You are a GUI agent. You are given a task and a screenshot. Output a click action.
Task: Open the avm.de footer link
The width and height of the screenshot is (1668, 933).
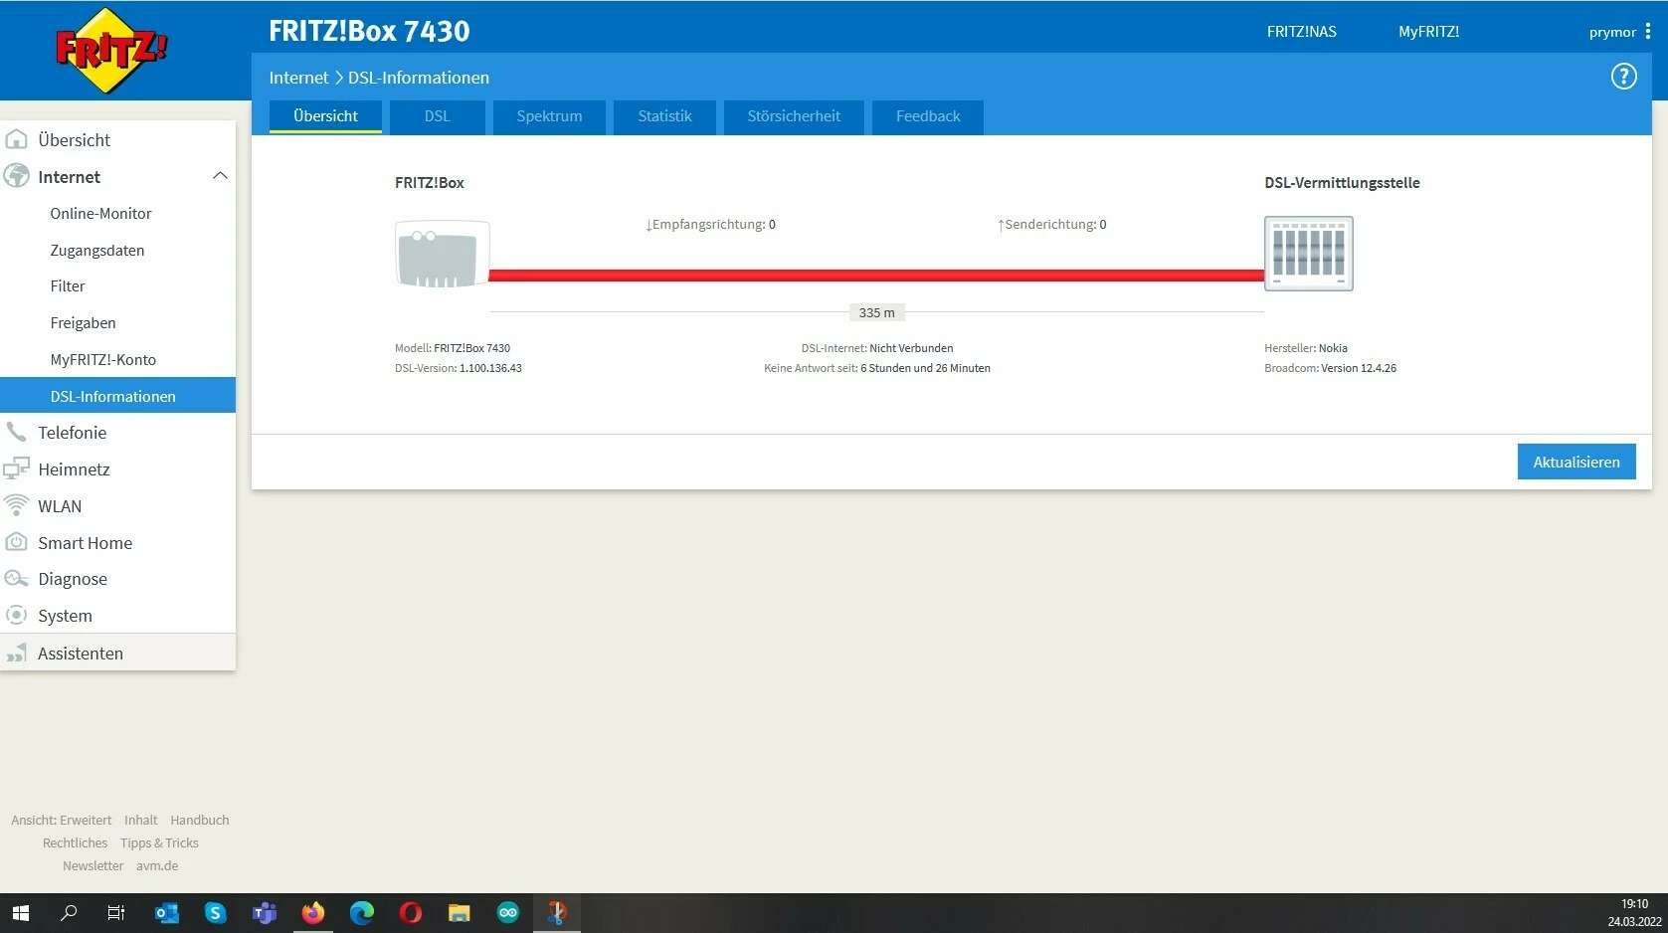click(157, 865)
